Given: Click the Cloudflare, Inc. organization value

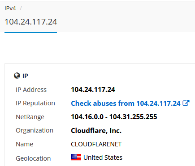Looking at the screenshot, I should [96, 131].
